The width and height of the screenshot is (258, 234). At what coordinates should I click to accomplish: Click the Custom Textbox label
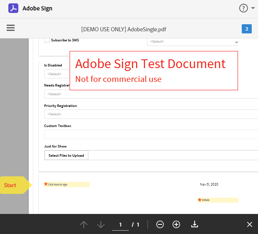(58, 126)
